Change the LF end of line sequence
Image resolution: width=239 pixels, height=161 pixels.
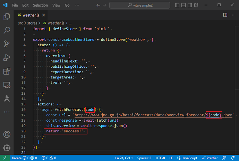click(x=171, y=158)
